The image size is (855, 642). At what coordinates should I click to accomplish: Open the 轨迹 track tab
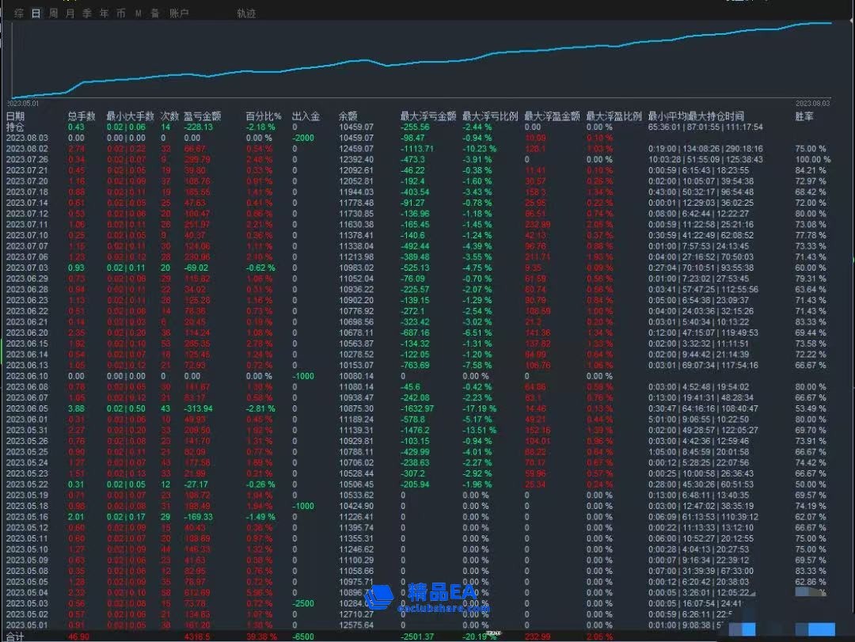246,13
